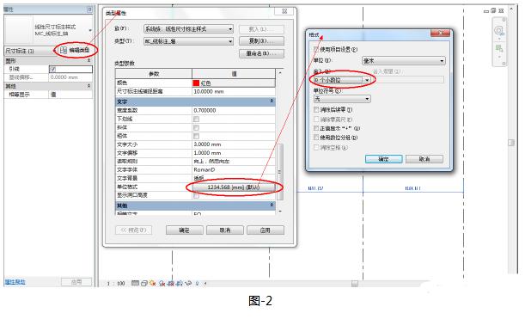Open the 单位符号 dropdown showing 无
525x319 pixels.
(342, 99)
